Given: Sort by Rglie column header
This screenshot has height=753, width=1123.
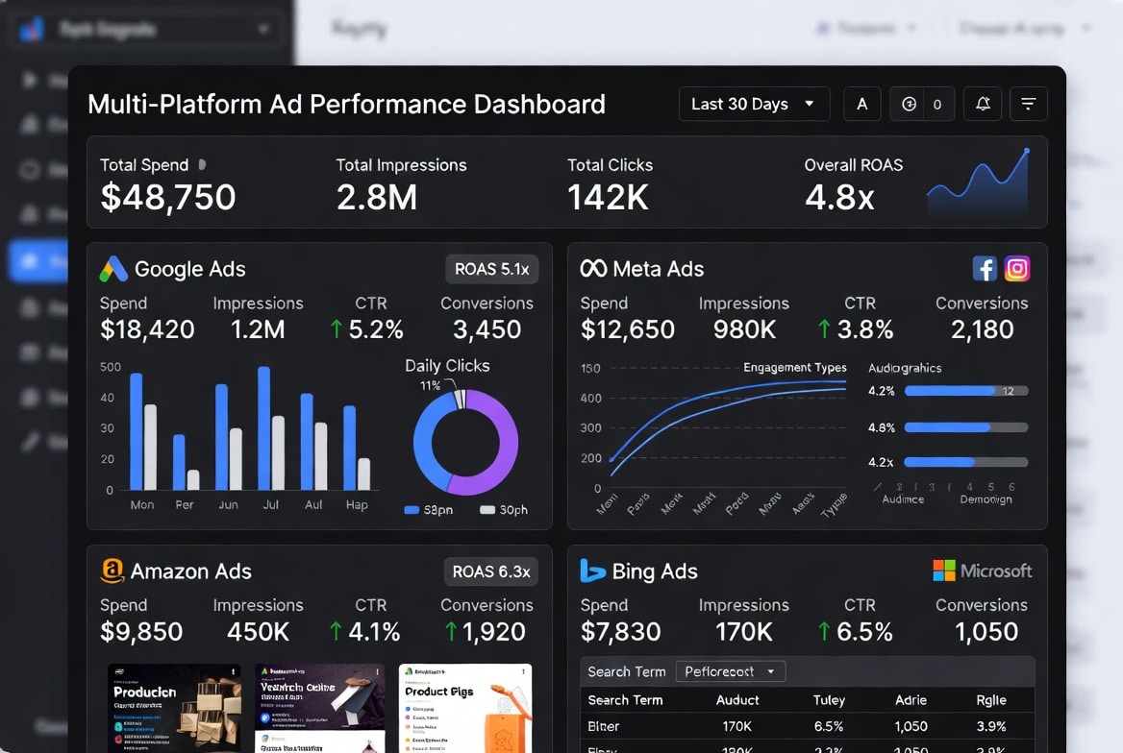Looking at the screenshot, I should coord(991,700).
